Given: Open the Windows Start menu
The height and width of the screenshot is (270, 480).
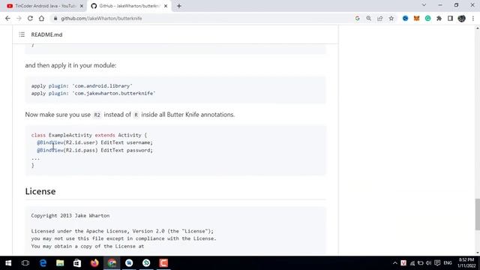Looking at the screenshot, I should [8, 263].
